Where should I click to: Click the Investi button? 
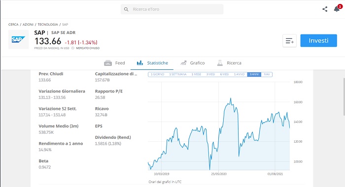pyautogui.click(x=318, y=40)
